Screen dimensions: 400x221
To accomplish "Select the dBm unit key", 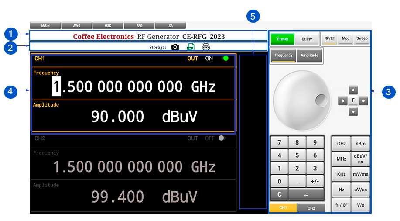I will (x=360, y=144).
